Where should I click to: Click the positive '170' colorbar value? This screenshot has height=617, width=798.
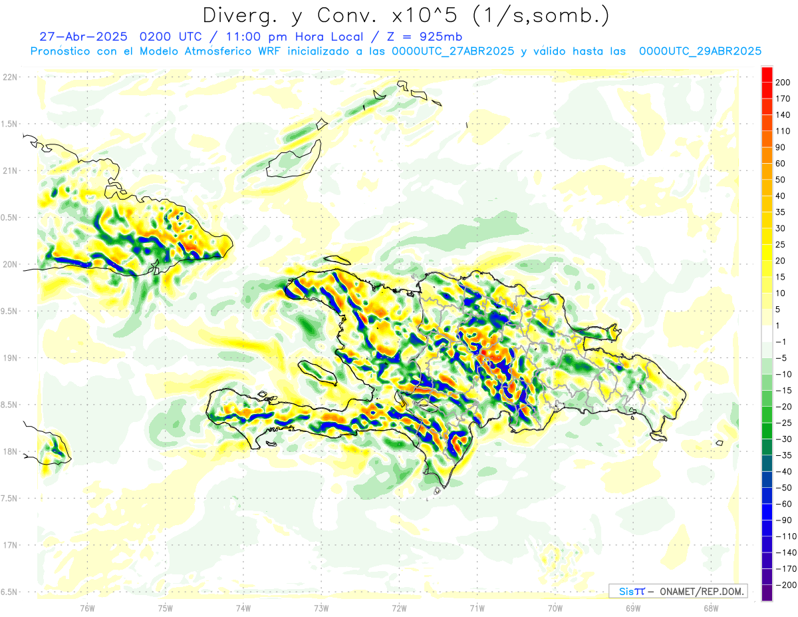coord(783,99)
